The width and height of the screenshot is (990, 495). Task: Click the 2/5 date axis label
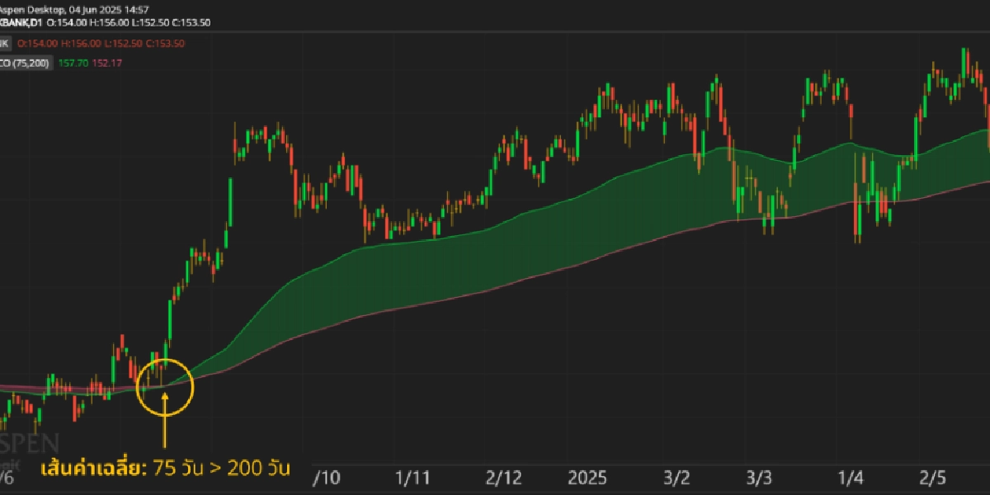[933, 478]
